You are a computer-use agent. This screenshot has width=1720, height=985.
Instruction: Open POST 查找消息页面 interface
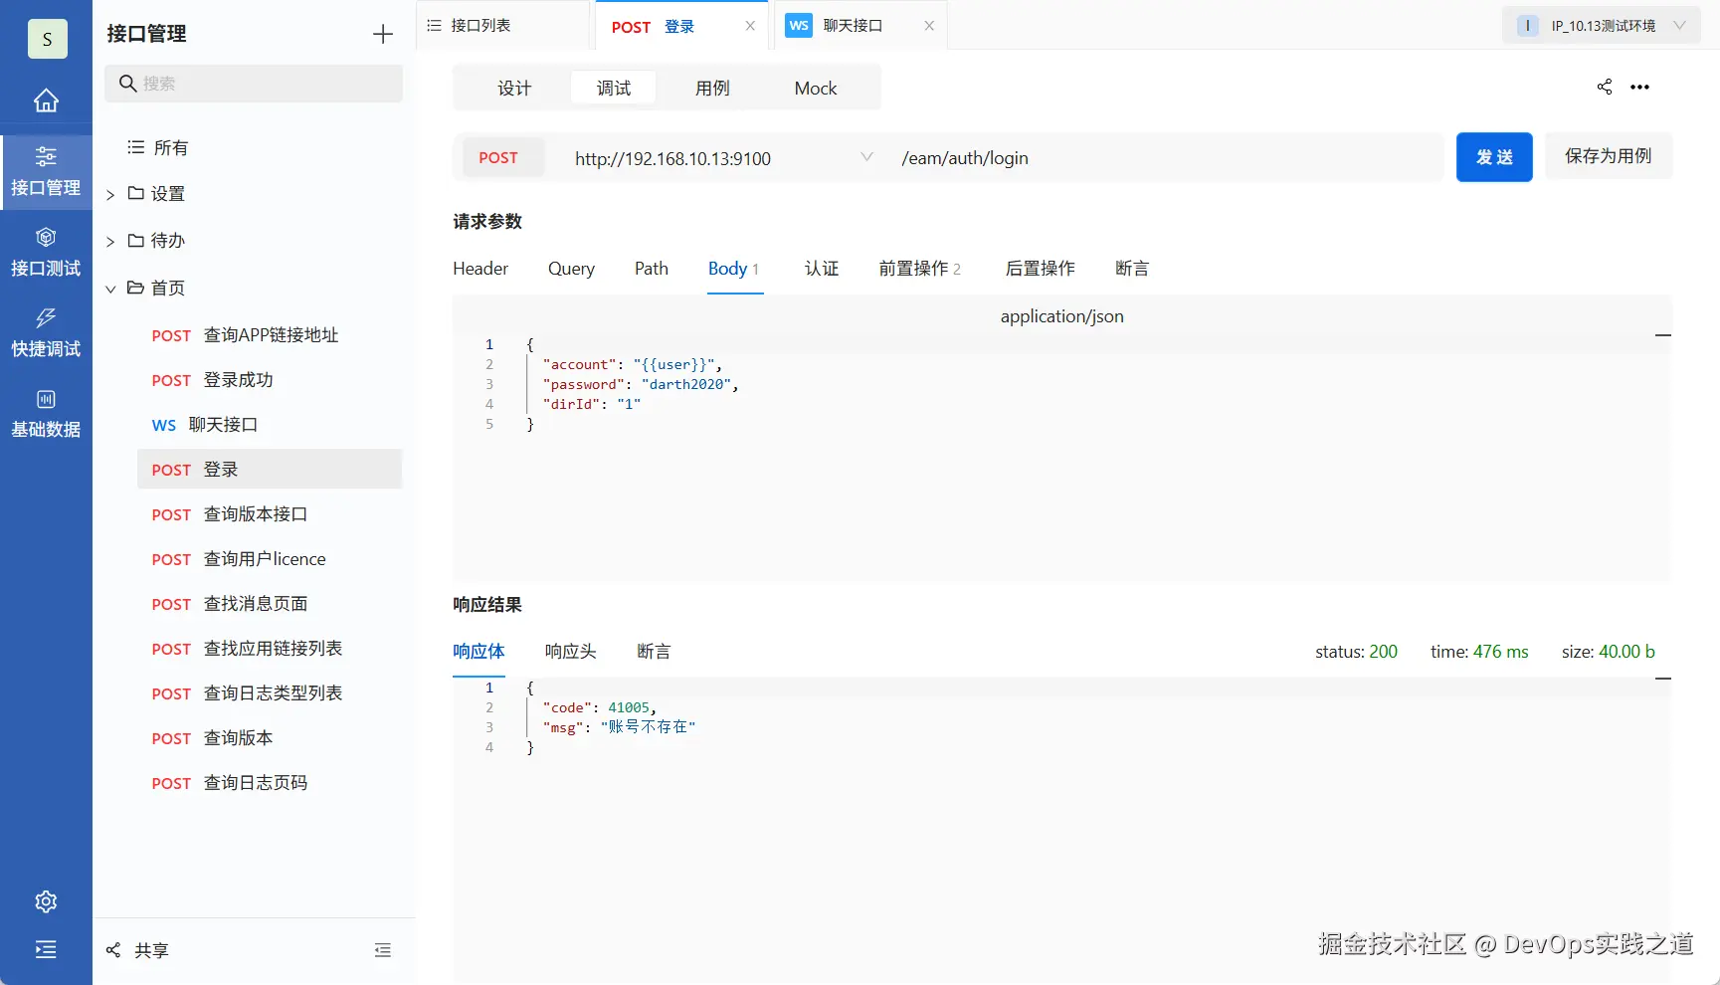270,604
